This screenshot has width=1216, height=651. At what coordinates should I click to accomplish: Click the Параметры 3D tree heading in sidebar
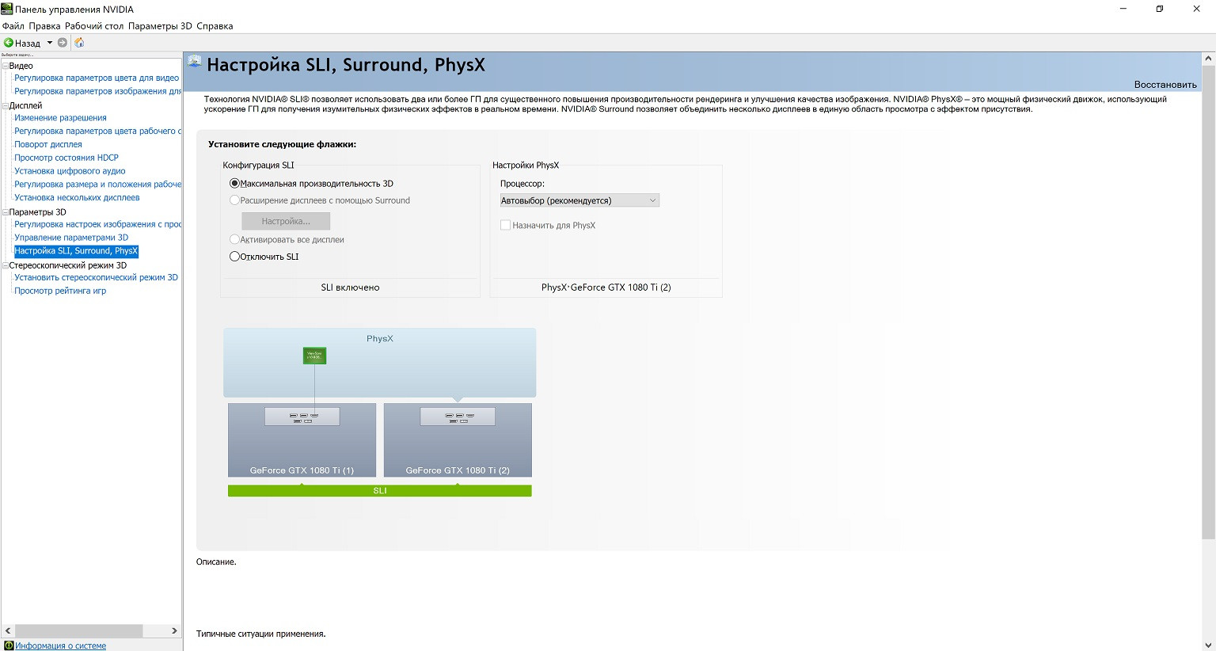tap(37, 212)
